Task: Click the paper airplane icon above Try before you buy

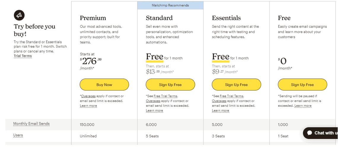Action: click(19, 15)
